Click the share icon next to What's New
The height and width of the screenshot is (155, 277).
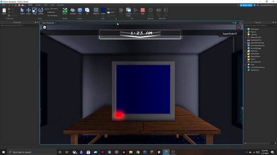258,5
